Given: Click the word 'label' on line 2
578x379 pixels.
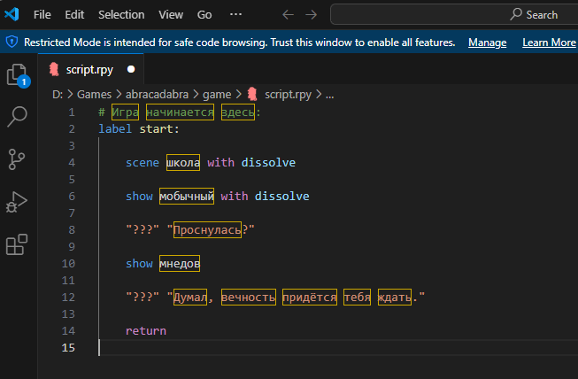Looking at the screenshot, I should click(115, 129).
